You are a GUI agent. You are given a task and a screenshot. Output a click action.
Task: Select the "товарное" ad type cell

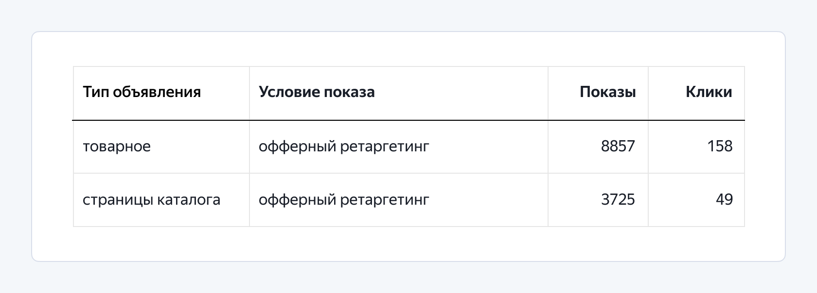(x=117, y=146)
